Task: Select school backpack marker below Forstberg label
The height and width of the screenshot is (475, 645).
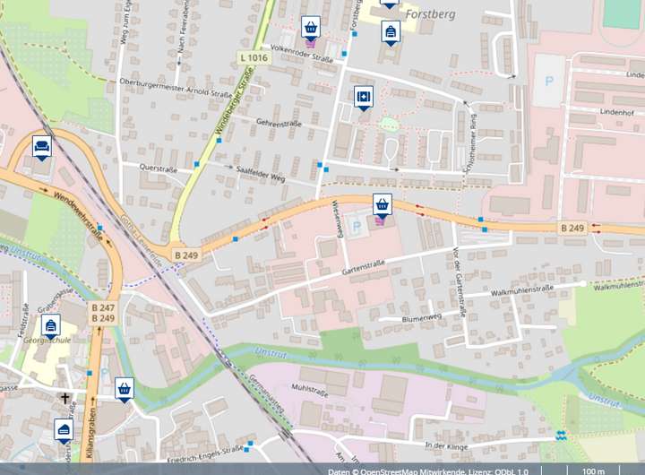Action: 391,33
